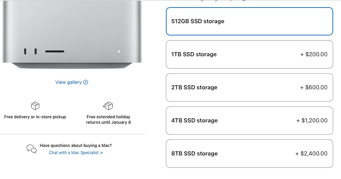
Task: Pick the 2TB SSD storage option
Action: tap(250, 87)
